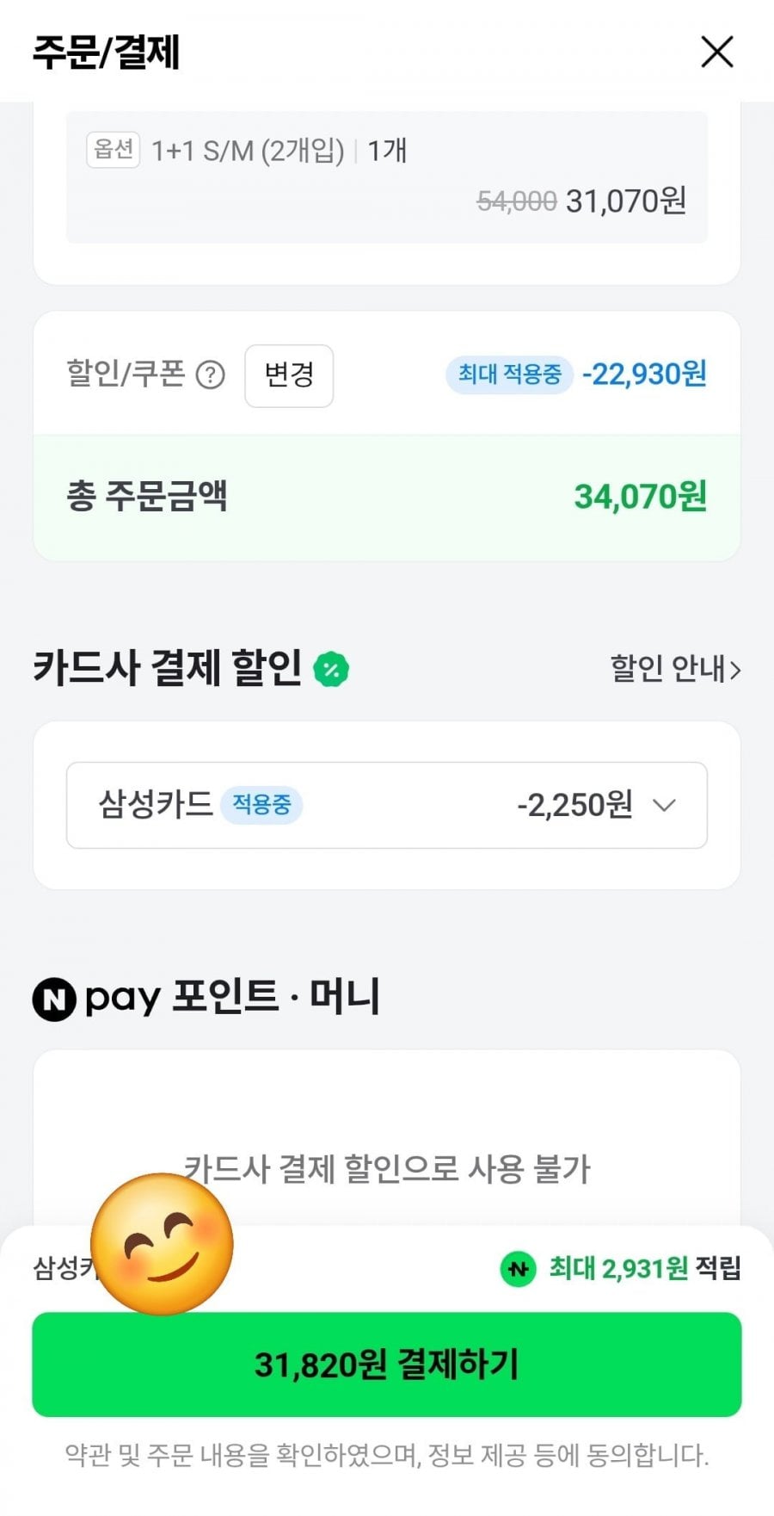Tap the 1+1 S/M (2개입) option row
The width and height of the screenshot is (774, 1516).
(x=248, y=152)
